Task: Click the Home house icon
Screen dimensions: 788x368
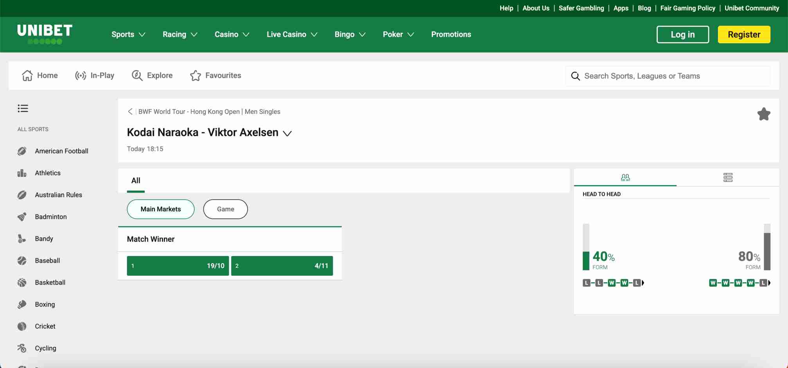Action: pos(27,76)
